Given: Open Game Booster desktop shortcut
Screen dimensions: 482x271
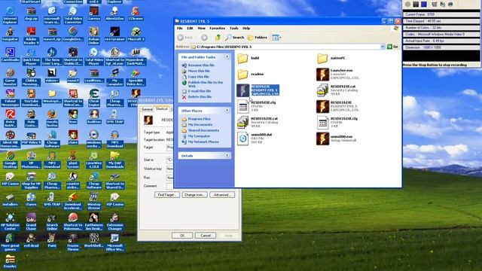Looking at the screenshot, I should coord(10,77).
